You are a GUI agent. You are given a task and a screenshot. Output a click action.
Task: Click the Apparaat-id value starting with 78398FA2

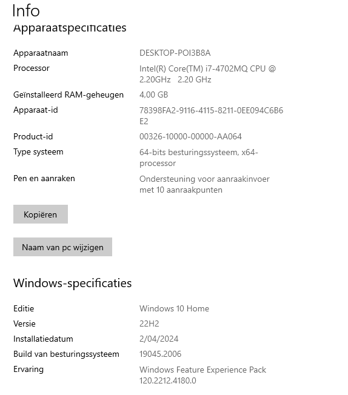click(211, 116)
